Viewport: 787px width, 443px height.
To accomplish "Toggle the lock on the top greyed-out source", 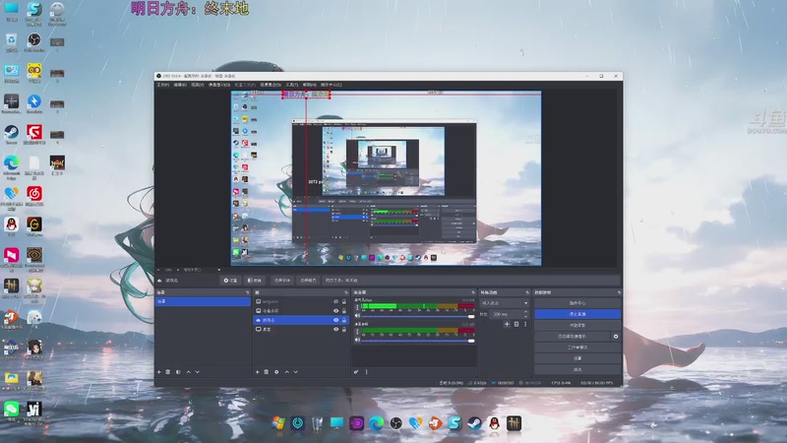I will (x=344, y=302).
